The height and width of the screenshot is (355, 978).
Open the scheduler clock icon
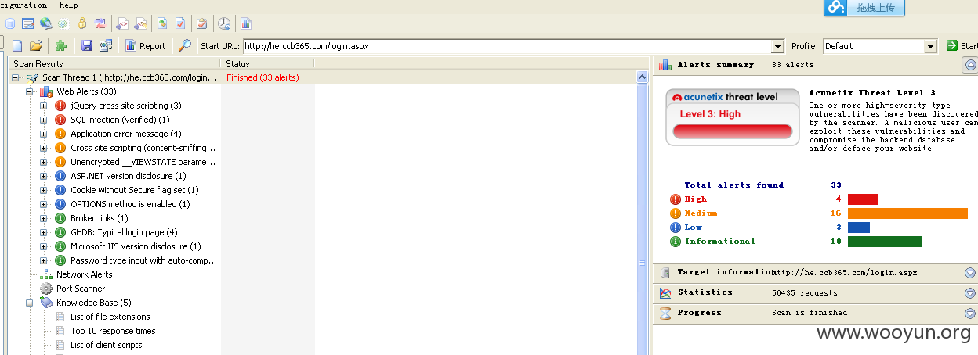click(224, 23)
